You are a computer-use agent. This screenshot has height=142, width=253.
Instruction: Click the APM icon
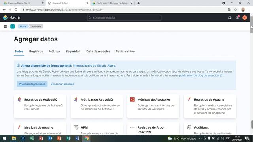click(76, 127)
